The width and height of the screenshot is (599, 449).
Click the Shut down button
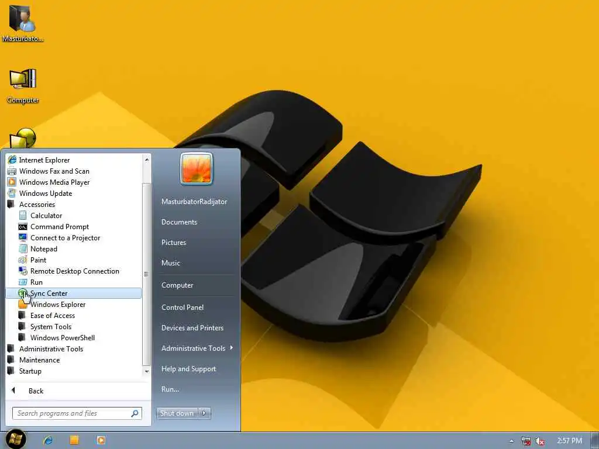(177, 413)
